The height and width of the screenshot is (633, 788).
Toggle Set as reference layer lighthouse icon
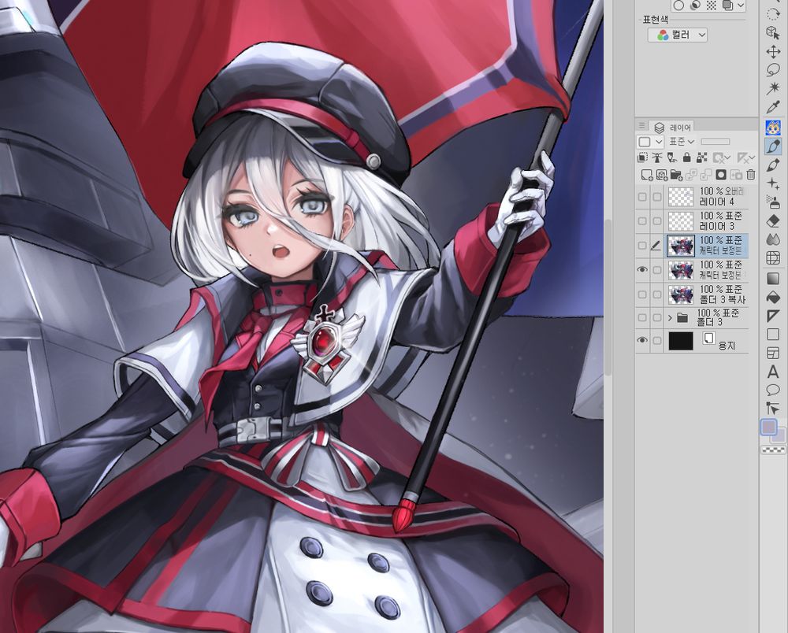657,157
